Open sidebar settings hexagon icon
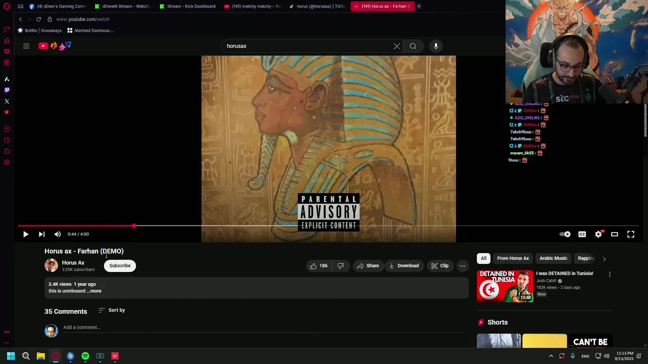 pos(7,162)
